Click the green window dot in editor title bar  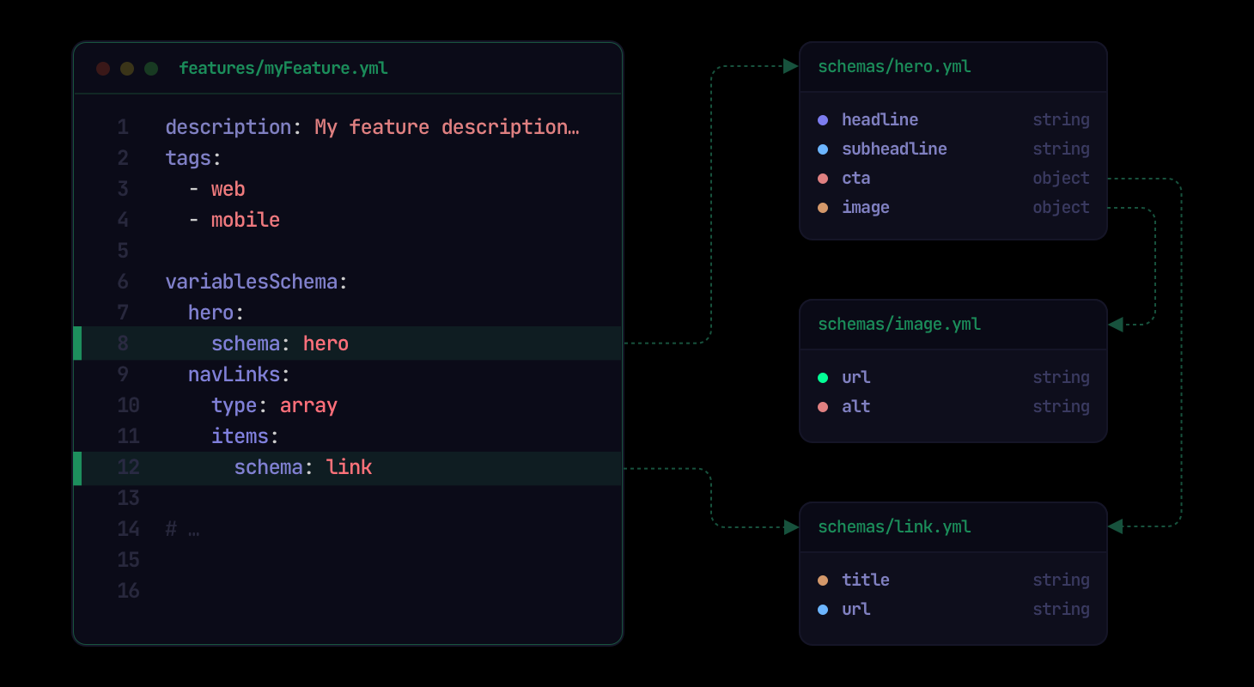pyautogui.click(x=151, y=69)
